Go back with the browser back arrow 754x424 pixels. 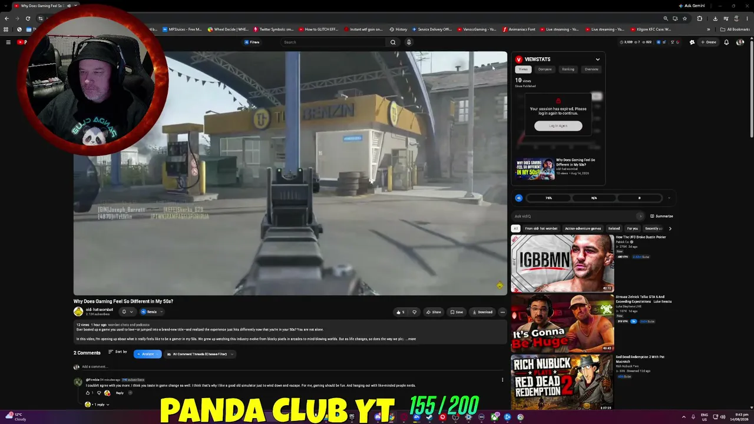6,18
